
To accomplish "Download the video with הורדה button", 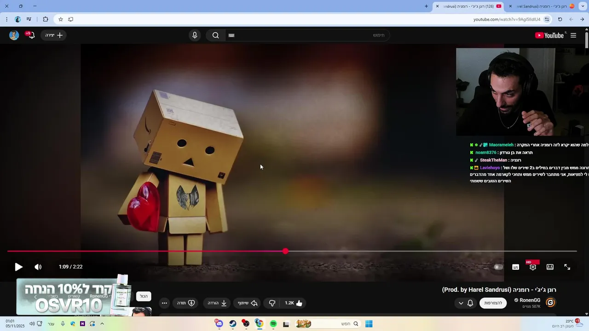I will point(217,303).
